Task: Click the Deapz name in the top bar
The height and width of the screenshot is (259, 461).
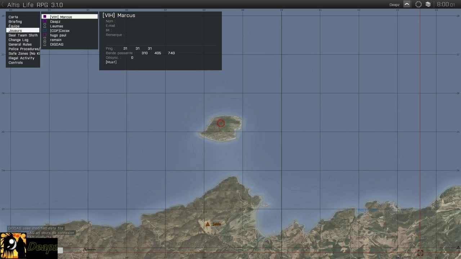Action: click(x=394, y=5)
